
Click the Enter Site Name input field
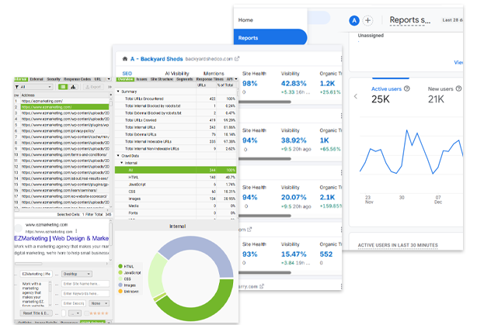point(85,284)
